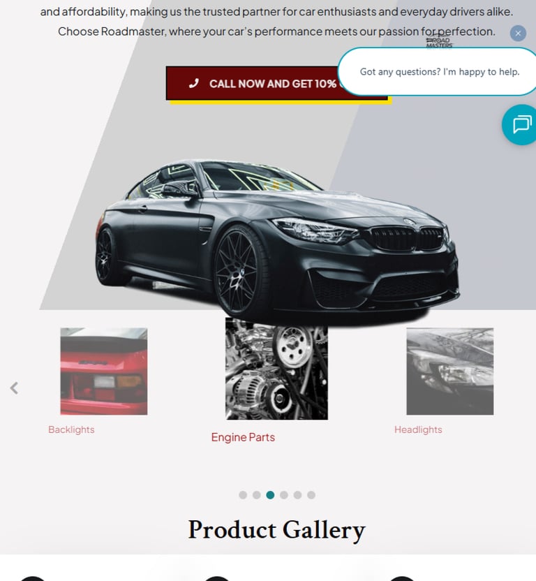The image size is (536, 581).
Task: Select the active third carousel dot
Action: [x=270, y=495]
